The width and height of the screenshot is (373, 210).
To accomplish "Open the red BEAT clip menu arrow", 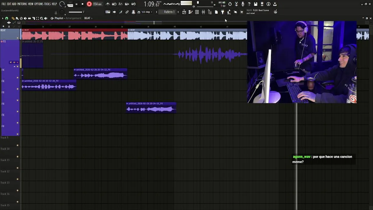I will point(23,30).
